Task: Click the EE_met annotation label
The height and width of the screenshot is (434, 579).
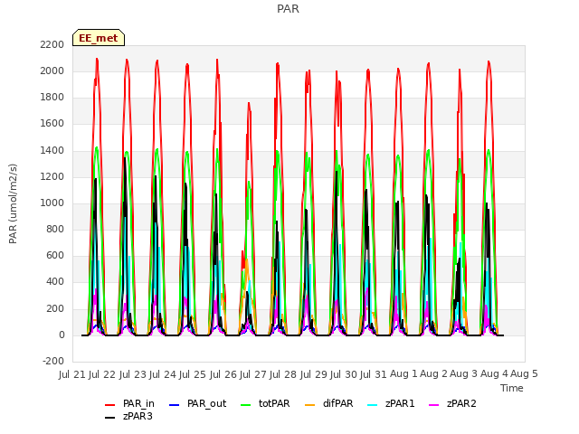Action: pyautogui.click(x=99, y=38)
